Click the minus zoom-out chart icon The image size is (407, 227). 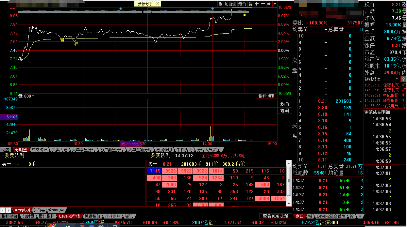pos(263,4)
